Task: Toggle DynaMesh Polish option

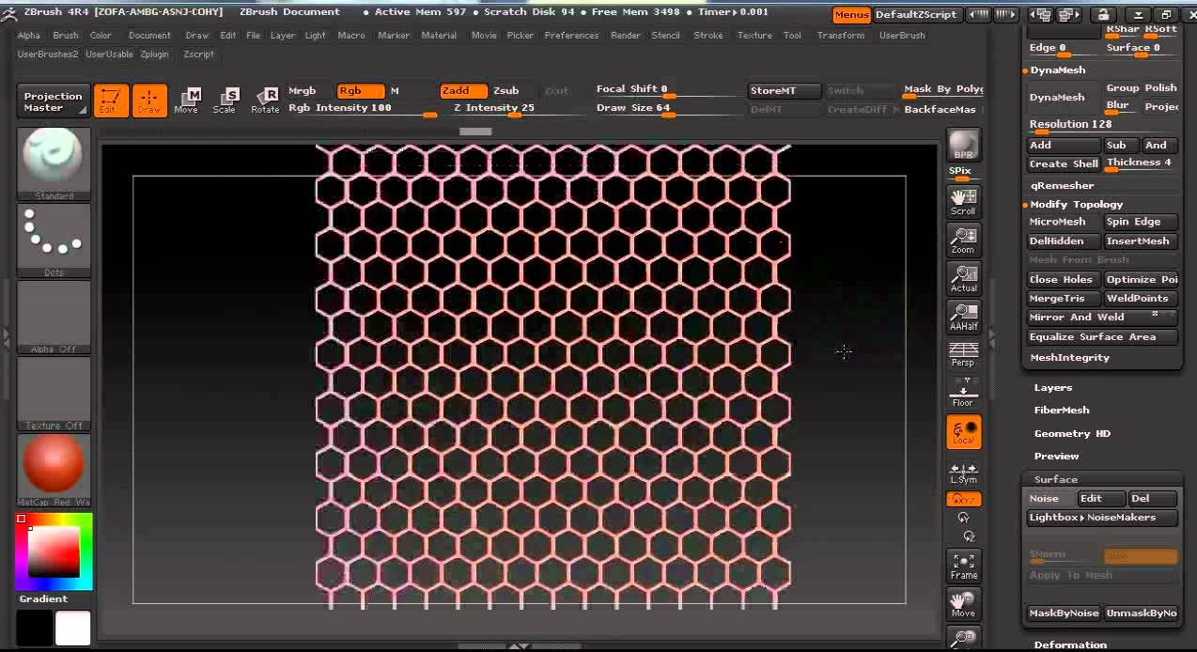Action: [1161, 88]
